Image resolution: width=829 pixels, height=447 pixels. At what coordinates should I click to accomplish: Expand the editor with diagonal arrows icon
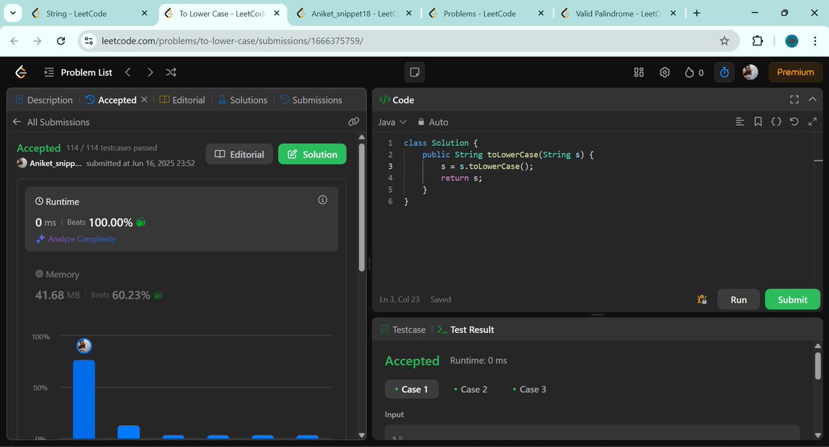point(812,122)
